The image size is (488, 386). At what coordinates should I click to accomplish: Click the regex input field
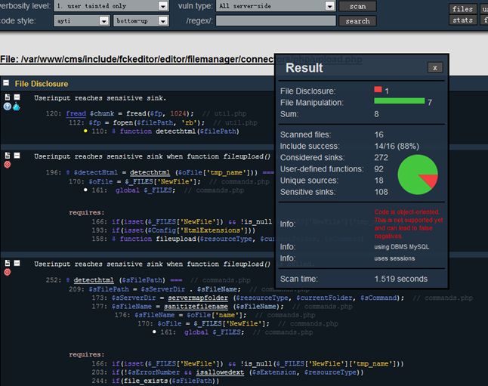point(276,21)
